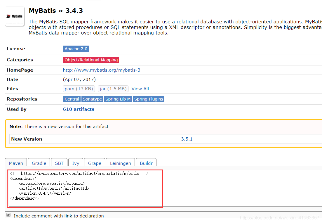Click the View All files link
The image size is (322, 223).
click(140, 89)
